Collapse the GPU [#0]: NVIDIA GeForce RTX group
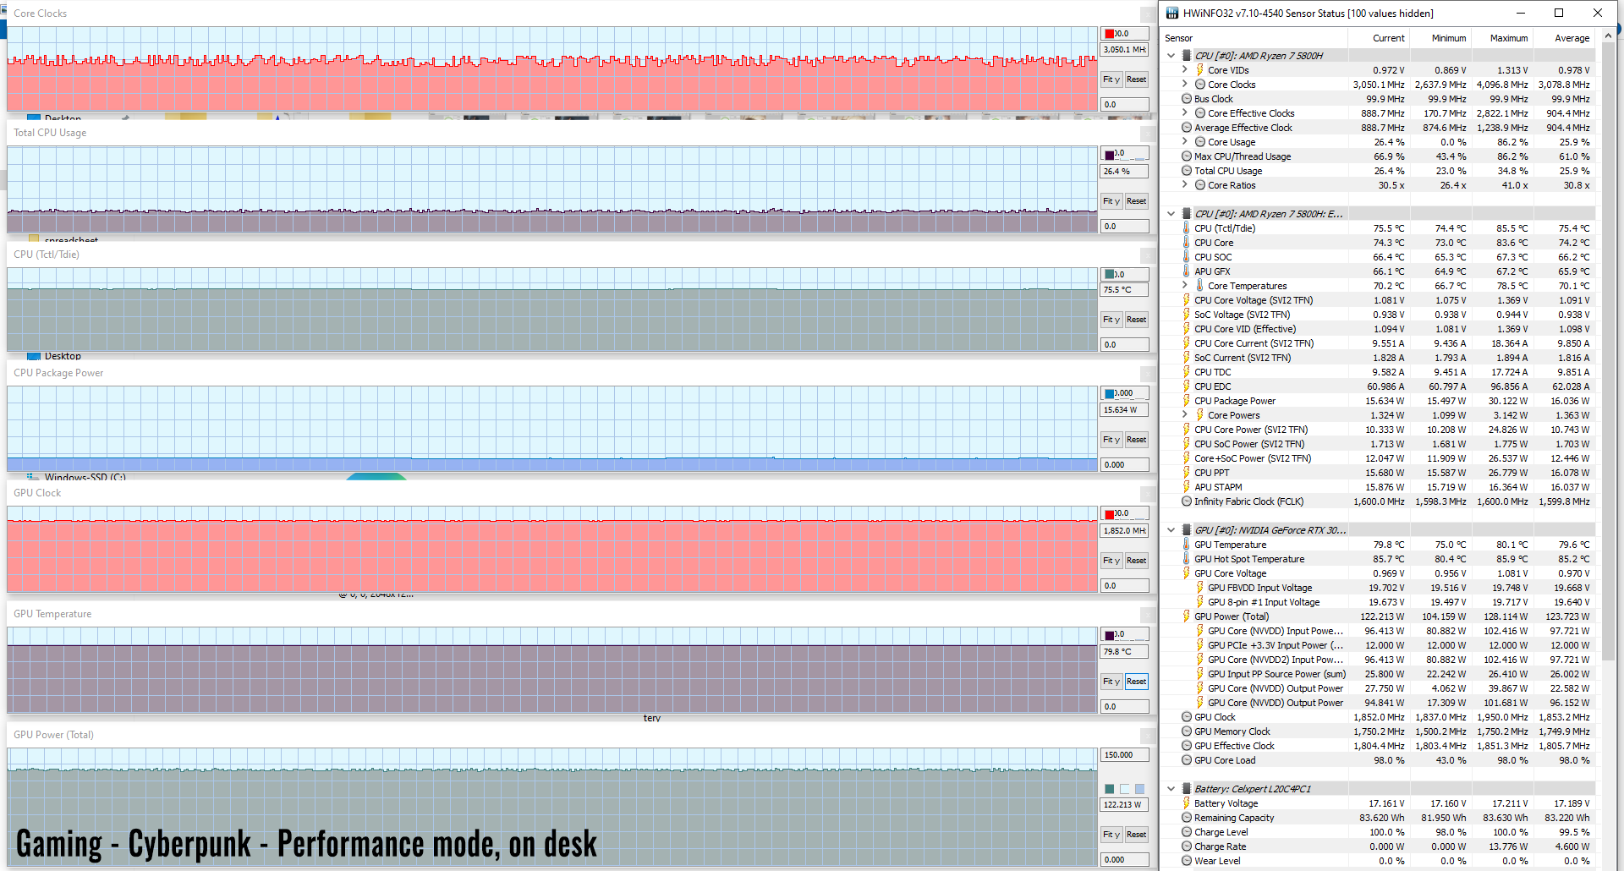This screenshot has width=1624, height=871. point(1171,530)
